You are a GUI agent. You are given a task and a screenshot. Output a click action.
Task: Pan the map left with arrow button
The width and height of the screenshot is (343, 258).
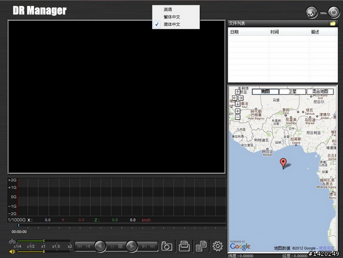[x=235, y=98]
